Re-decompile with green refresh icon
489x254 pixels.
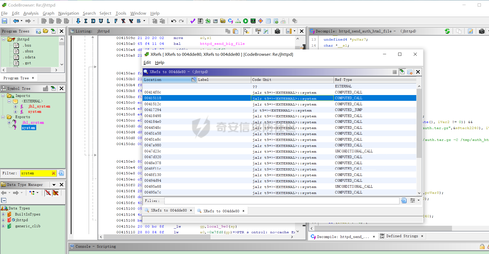[x=447, y=31]
